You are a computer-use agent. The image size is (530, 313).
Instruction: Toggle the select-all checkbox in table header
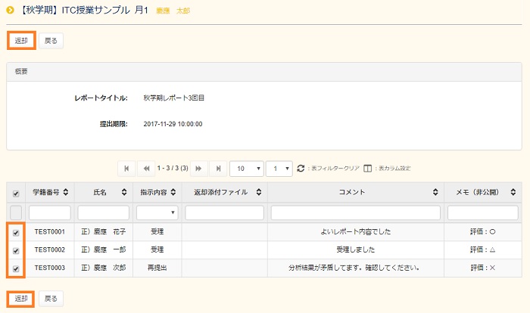[16, 194]
